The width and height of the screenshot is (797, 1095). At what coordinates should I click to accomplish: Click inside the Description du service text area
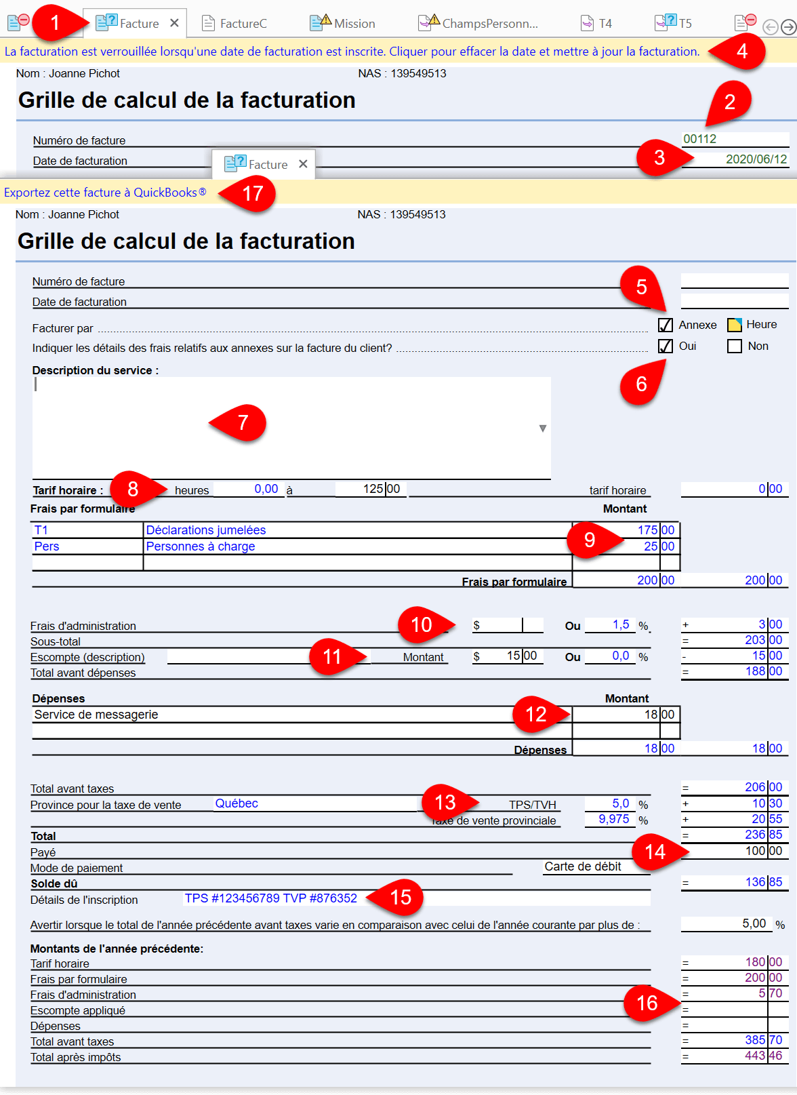click(291, 428)
